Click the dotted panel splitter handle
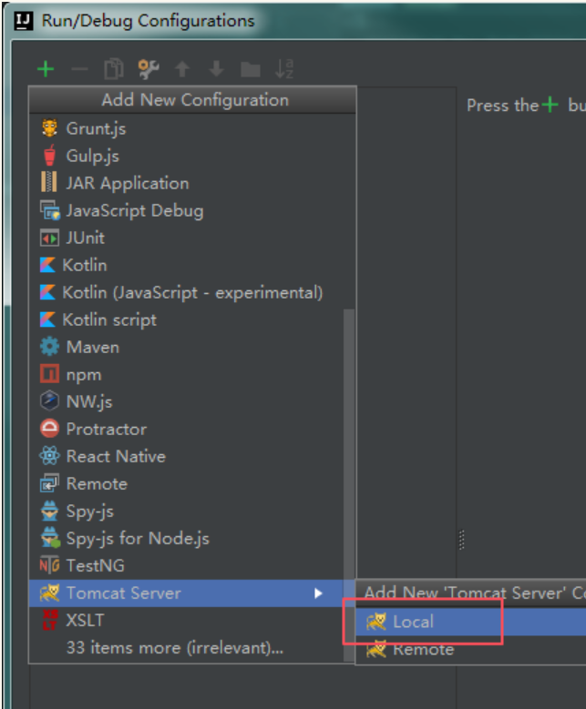The width and height of the screenshot is (586, 709). coord(461,540)
